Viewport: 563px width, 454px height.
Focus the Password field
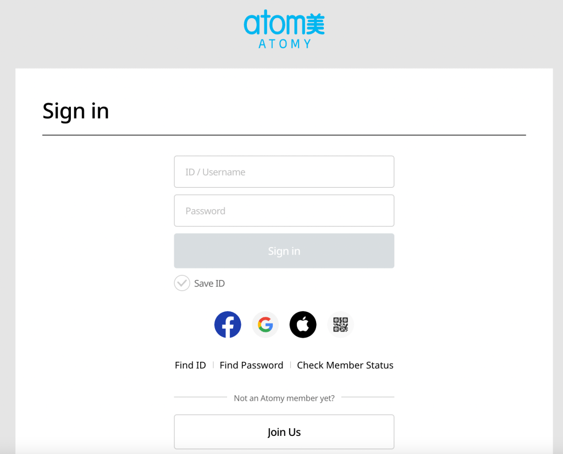tap(284, 210)
